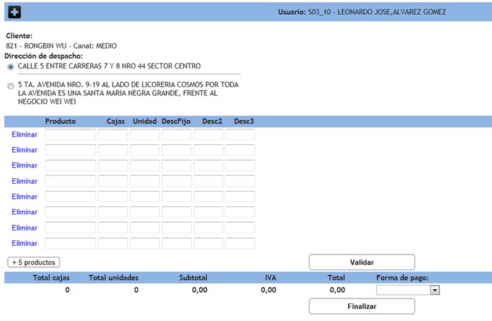
Task: Click the DescFijo column header
Action: click(x=176, y=122)
